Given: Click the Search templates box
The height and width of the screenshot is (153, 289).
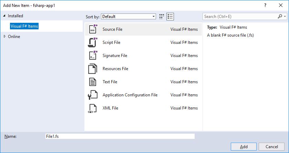Looking at the screenshot, I should tap(240, 16).
